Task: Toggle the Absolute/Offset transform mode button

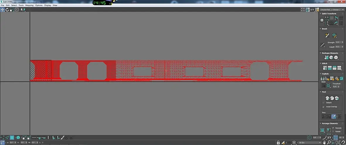Action: click(2, 143)
